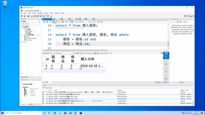The height and width of the screenshot is (115, 205).
Task: Create new schema icon in main toolbar
Action: click(32, 16)
